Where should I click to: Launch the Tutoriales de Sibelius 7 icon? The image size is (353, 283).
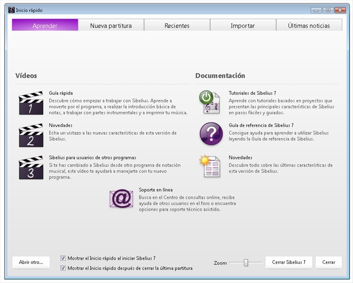(210, 102)
